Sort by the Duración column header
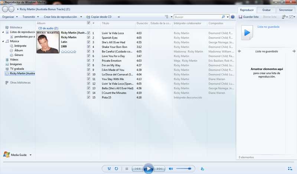Screen dimensions: 297x174 click(142, 23)
